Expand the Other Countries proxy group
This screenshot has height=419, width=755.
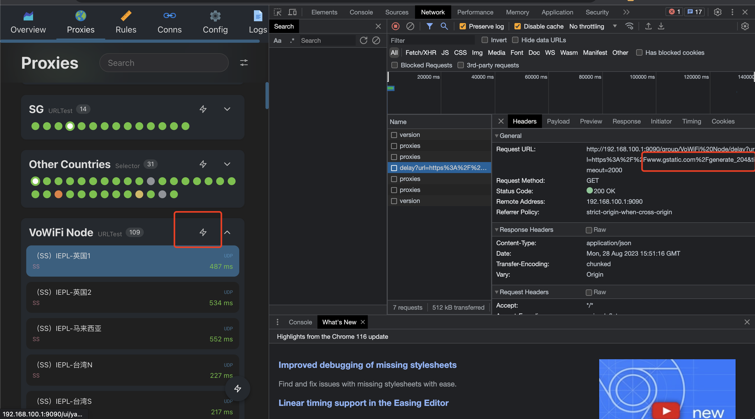227,164
